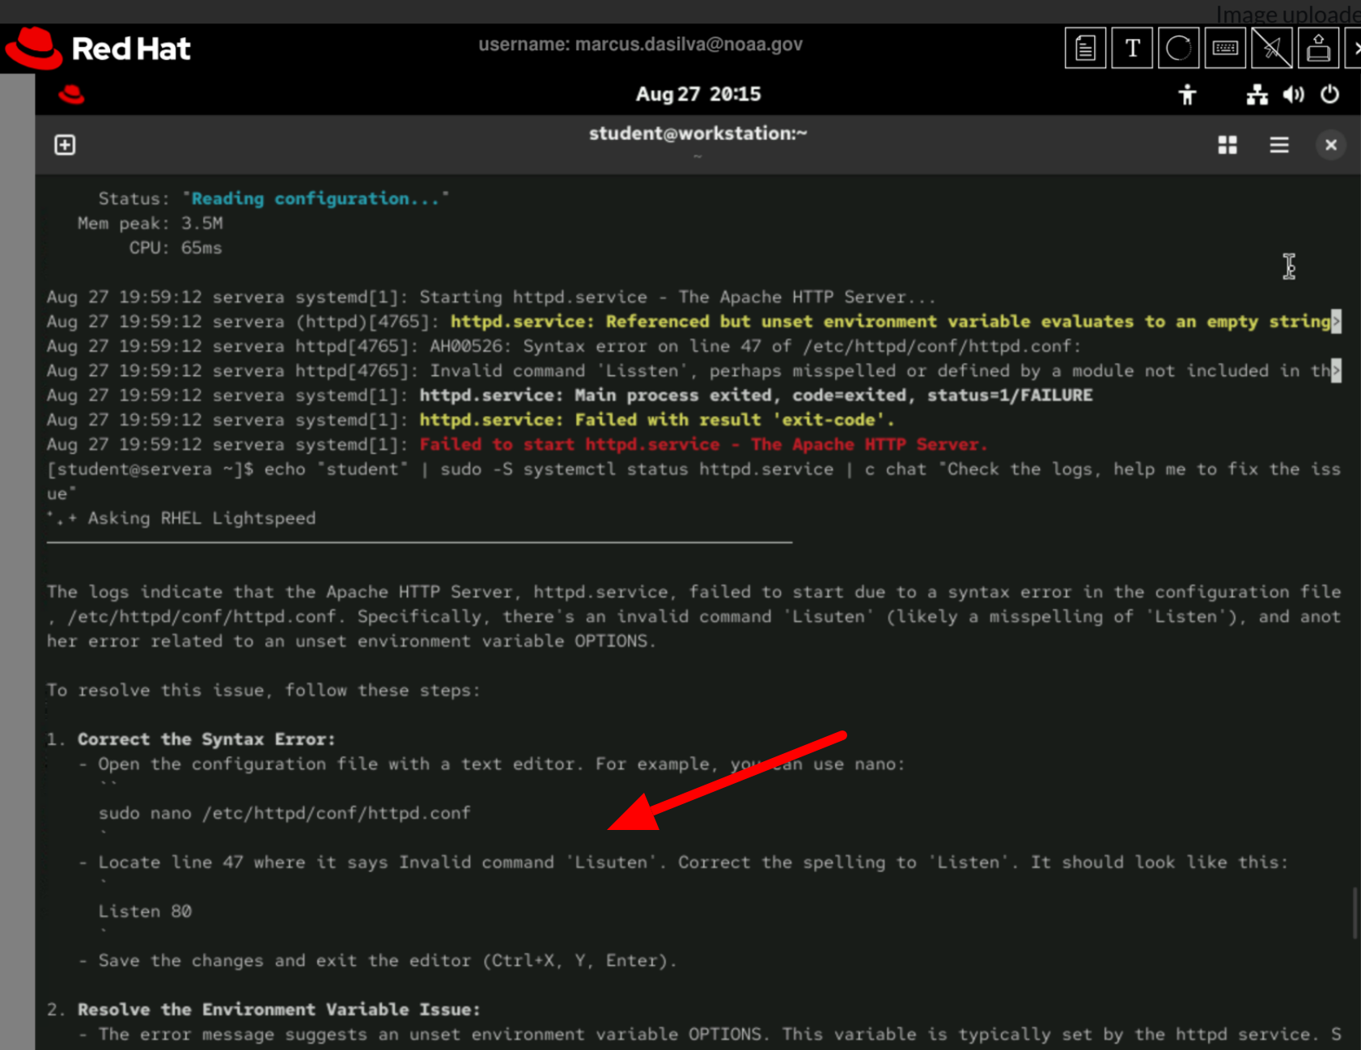Click the 'Failed with result exit-code' log message
The height and width of the screenshot is (1050, 1361).
tap(657, 421)
